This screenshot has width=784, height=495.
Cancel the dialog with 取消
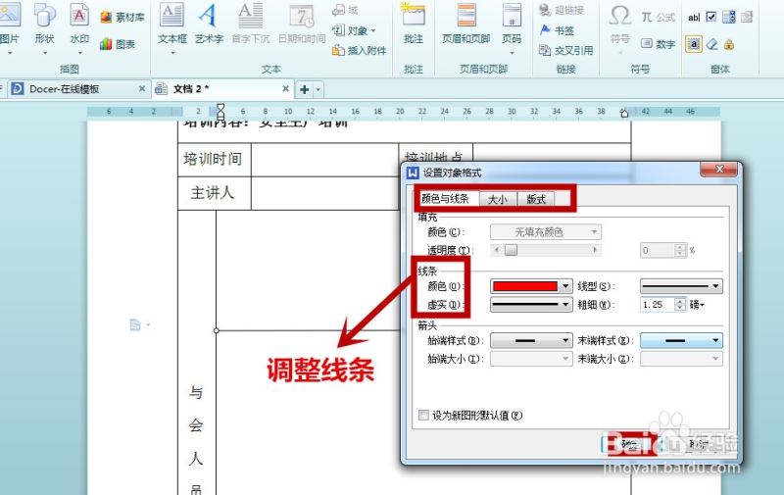coord(699,444)
